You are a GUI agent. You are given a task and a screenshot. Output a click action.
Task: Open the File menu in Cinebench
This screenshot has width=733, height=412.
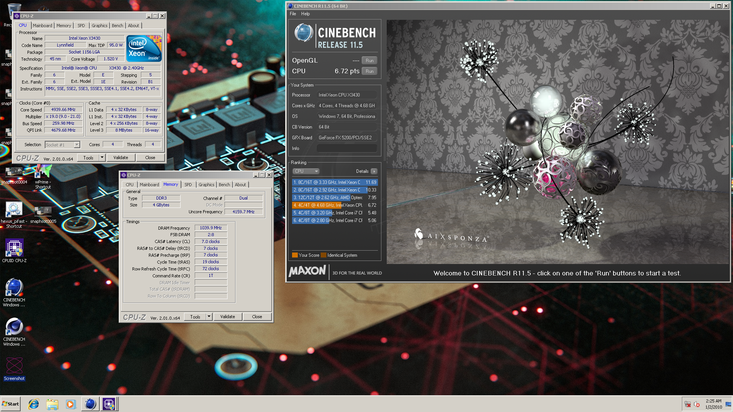point(293,14)
